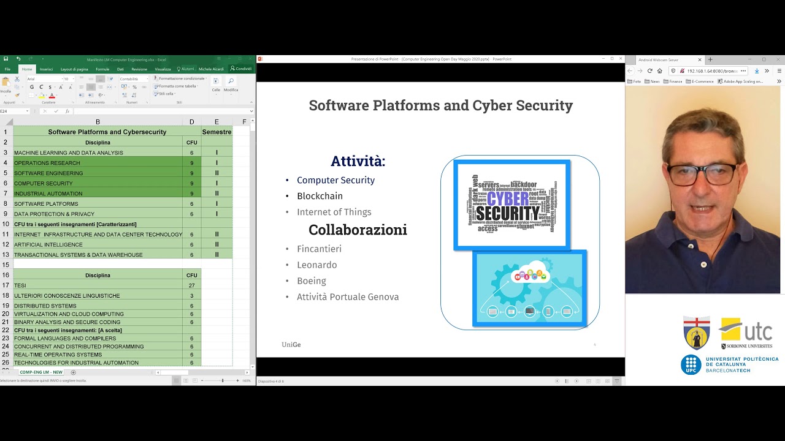This screenshot has width=785, height=441.
Task: Apply bold (G) formatting in Excel
Action: 32,87
